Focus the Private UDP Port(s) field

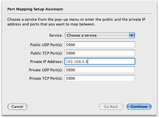100,70
